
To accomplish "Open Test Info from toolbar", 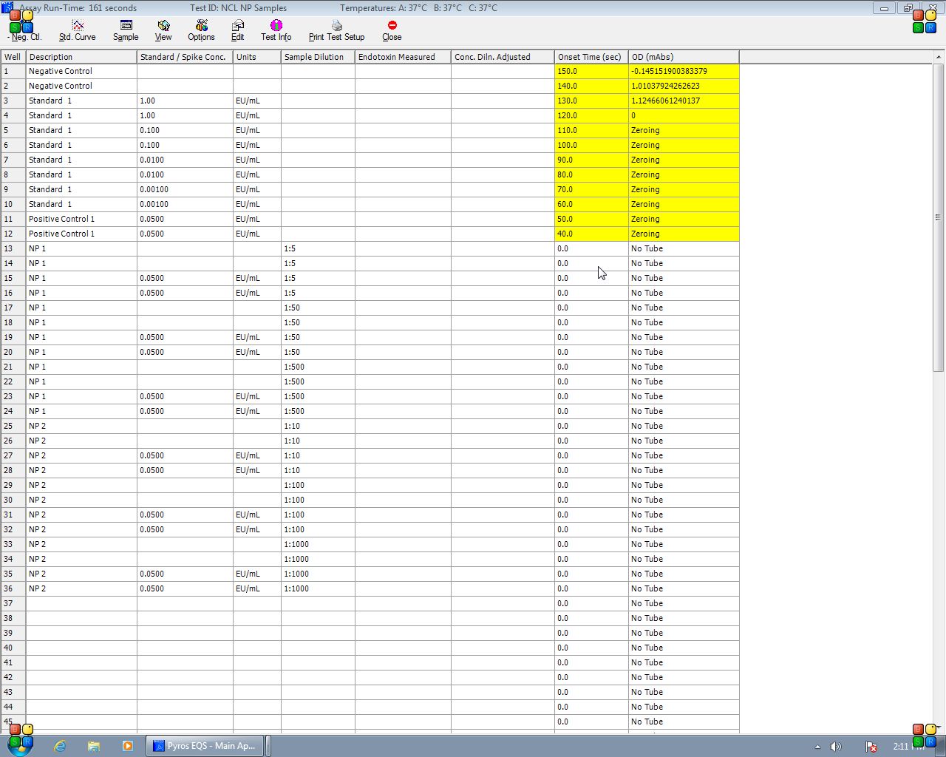I will [x=276, y=30].
